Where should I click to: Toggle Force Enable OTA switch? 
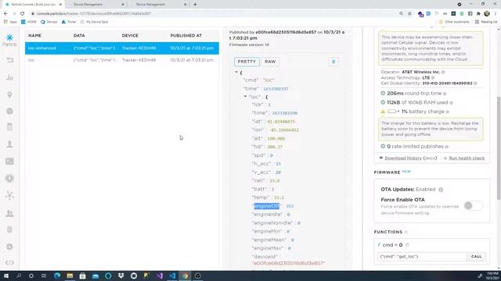(x=473, y=206)
